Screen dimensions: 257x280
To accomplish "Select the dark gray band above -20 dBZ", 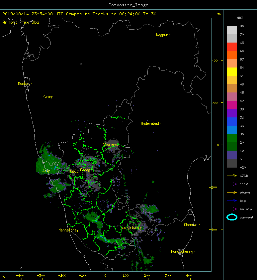I will coord(232,163).
